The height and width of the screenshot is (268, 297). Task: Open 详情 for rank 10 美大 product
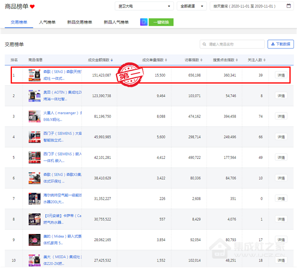tap(281, 261)
